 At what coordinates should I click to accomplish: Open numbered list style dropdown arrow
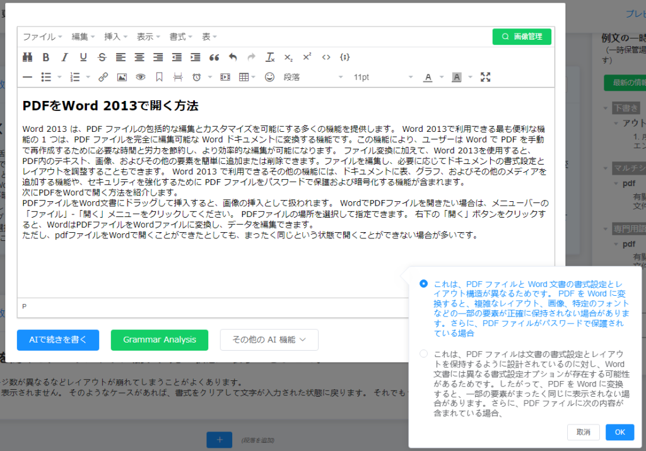point(88,77)
